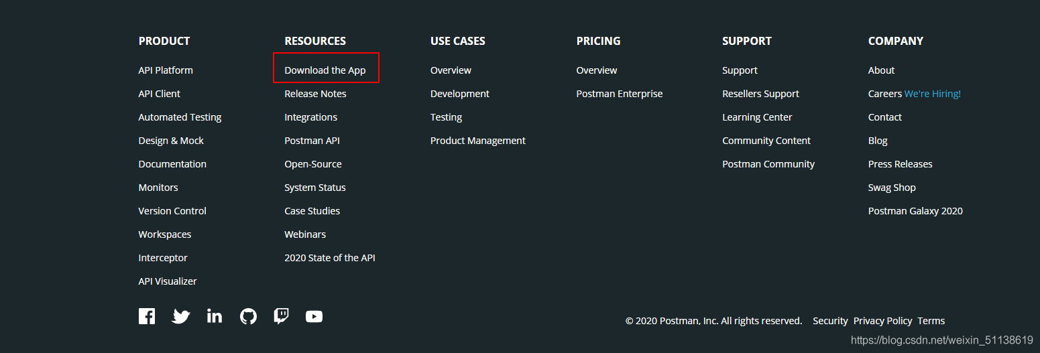Click the PRICING column heading

(x=598, y=41)
